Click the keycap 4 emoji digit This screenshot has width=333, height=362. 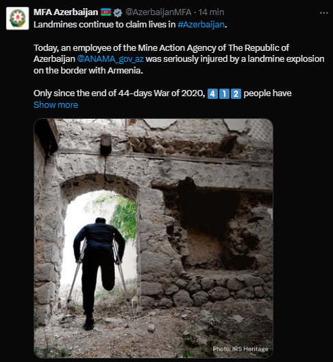tap(212, 93)
